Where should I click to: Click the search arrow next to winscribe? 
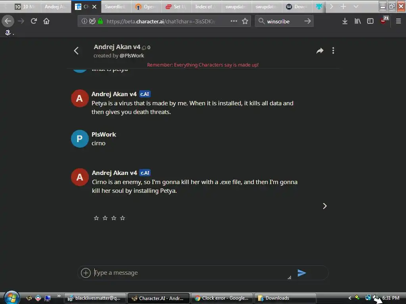point(307,21)
